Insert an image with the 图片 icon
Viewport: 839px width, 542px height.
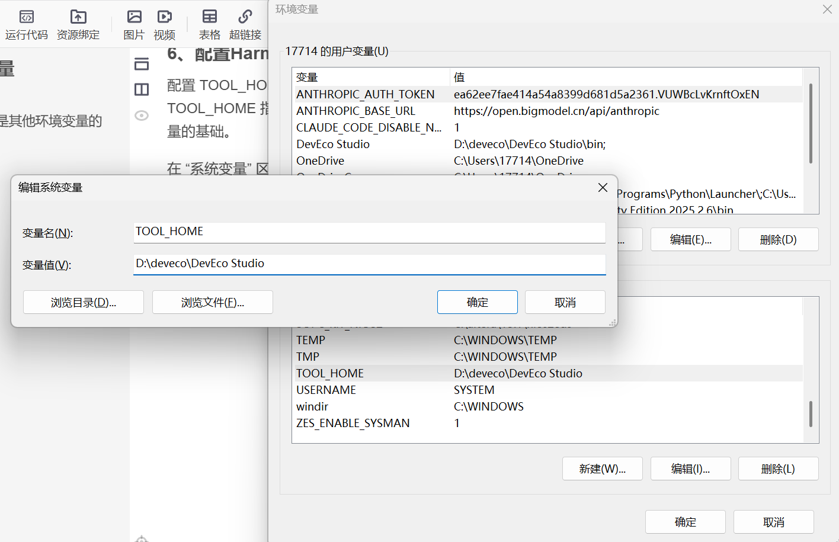[135, 17]
